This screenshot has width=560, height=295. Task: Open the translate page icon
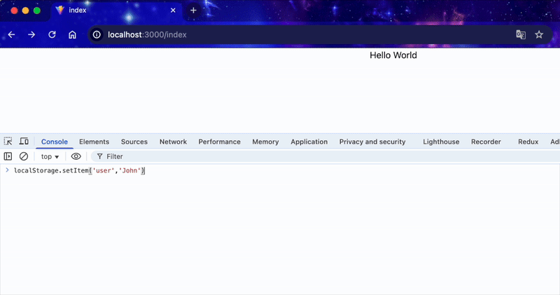(x=521, y=34)
